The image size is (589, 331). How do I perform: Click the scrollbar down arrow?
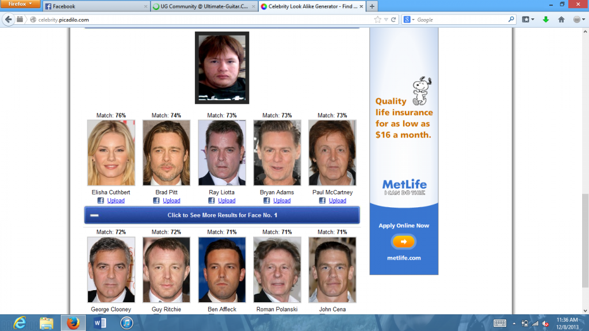click(x=585, y=311)
